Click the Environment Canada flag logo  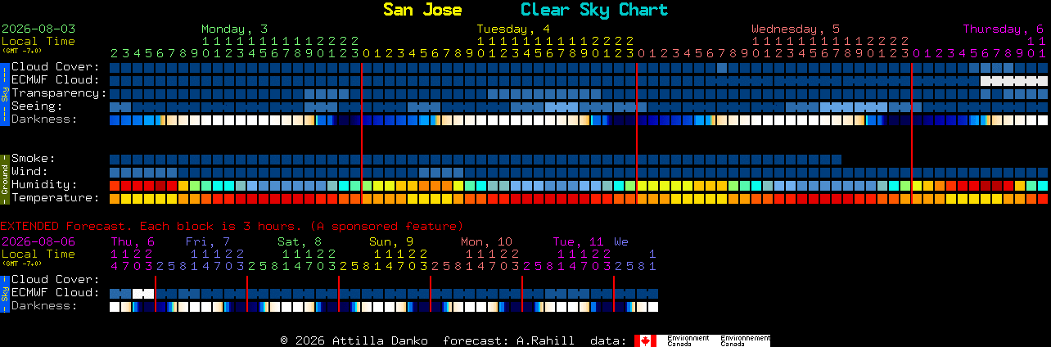[x=702, y=340]
